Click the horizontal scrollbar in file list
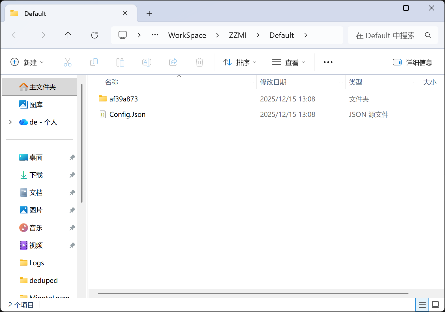 (x=253, y=293)
